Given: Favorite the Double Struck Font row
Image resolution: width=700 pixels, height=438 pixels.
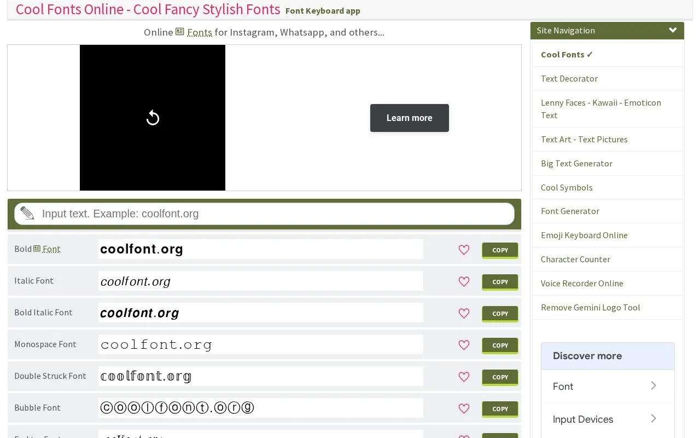Looking at the screenshot, I should click(x=464, y=377).
